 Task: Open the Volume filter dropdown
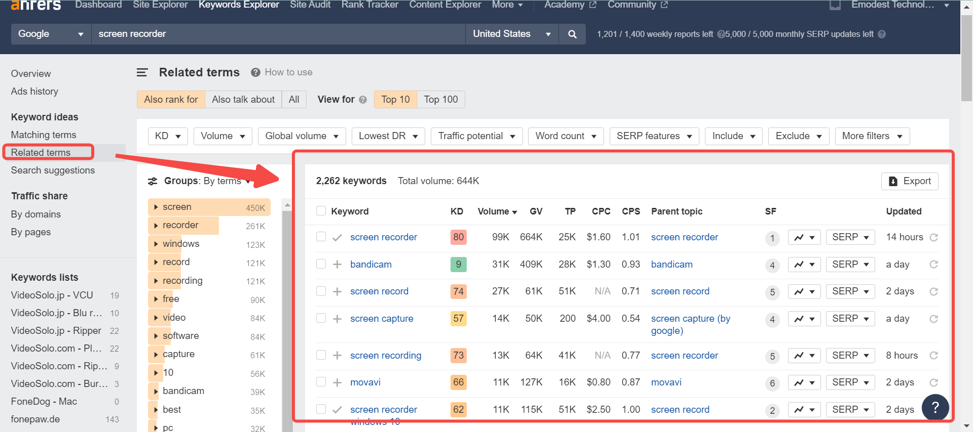(x=222, y=136)
